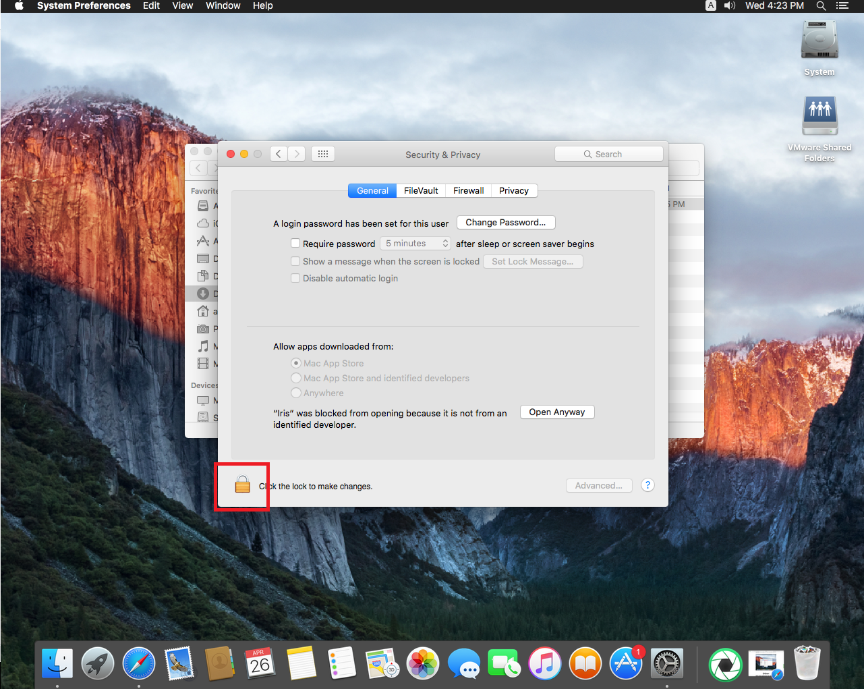Open the Window menu in menu bar
Image resolution: width=864 pixels, height=689 pixels.
(223, 5)
